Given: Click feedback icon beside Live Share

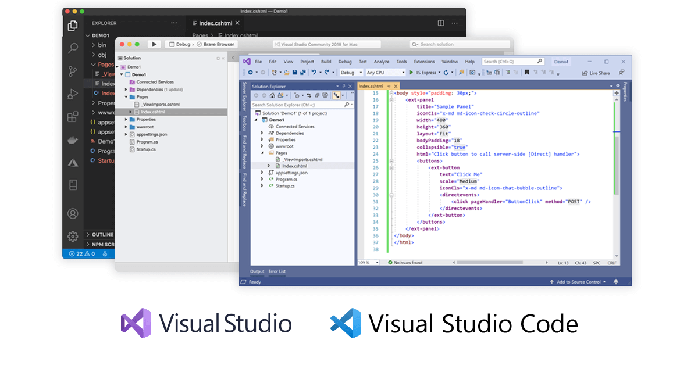Looking at the screenshot, I should [x=622, y=73].
